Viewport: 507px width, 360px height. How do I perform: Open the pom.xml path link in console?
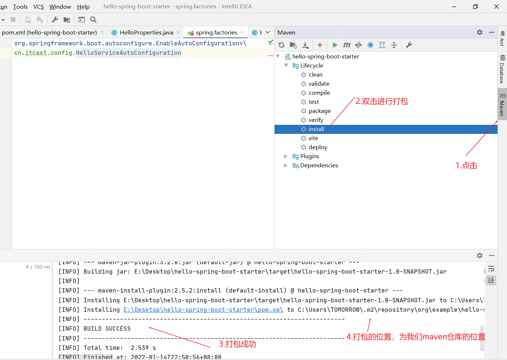(x=203, y=310)
